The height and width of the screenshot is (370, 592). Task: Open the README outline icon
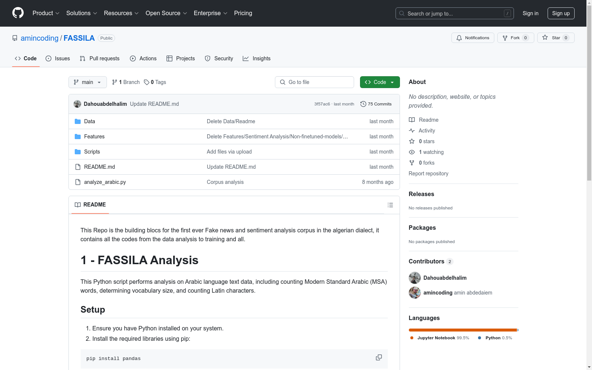coord(390,205)
